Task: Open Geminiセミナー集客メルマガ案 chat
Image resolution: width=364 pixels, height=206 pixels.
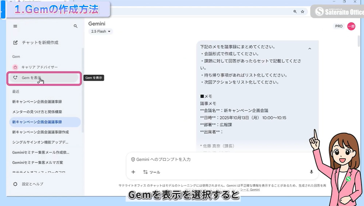Action: point(37,162)
